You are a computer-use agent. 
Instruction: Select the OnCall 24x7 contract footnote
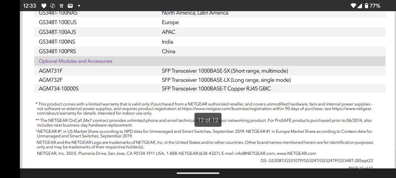[x=204, y=123]
